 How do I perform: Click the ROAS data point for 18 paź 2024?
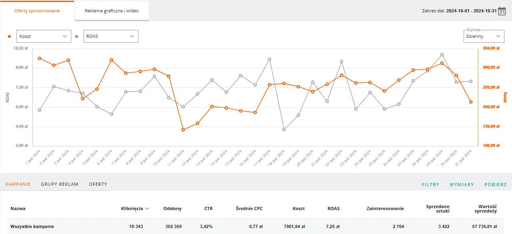(x=284, y=130)
